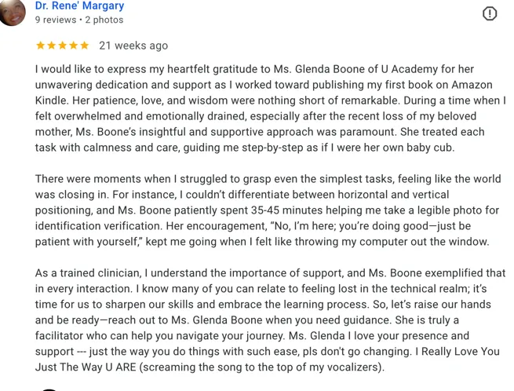The height and width of the screenshot is (391, 514).
Task: Click the next reviewer's avatar at the bottom edge
Action: tap(49, 389)
